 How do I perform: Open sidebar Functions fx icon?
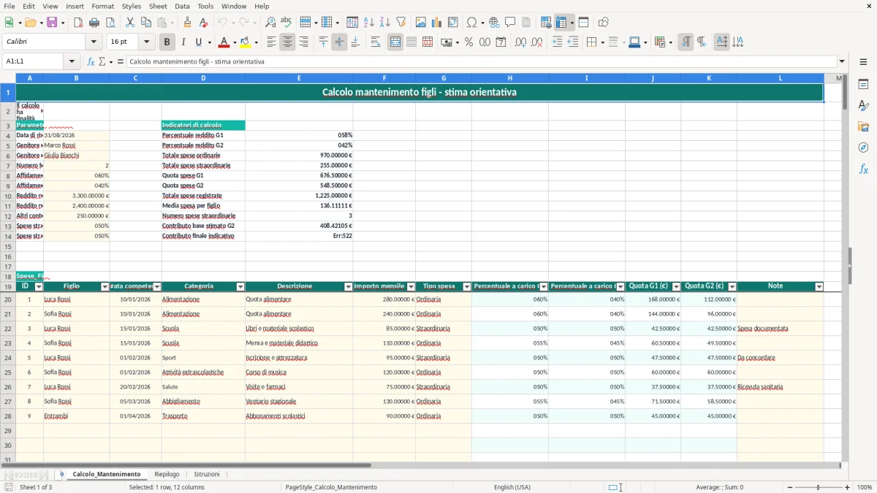[x=863, y=169]
